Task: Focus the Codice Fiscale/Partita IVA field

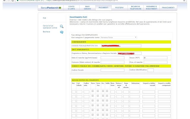Action: [x=121, y=46]
